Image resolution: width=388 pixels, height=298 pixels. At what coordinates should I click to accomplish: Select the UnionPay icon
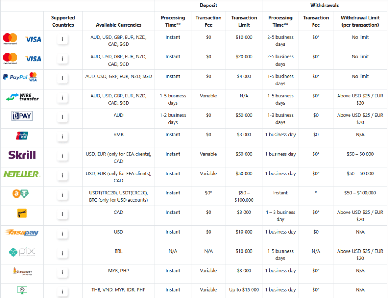coord(22,135)
